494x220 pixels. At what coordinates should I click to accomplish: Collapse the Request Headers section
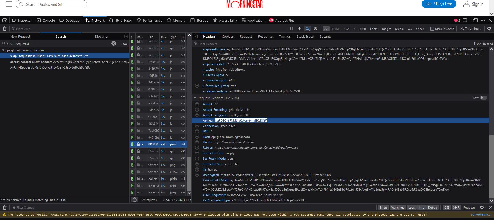(x=195, y=98)
